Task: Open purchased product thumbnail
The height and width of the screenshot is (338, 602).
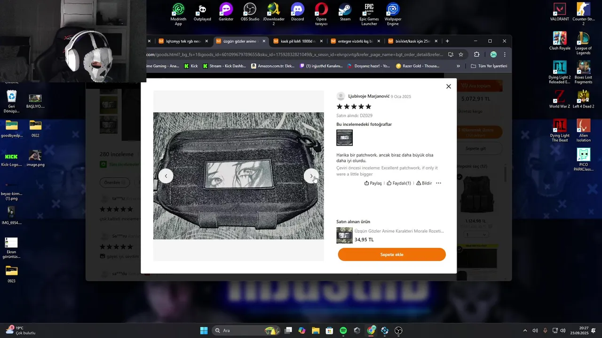Action: pos(344,235)
